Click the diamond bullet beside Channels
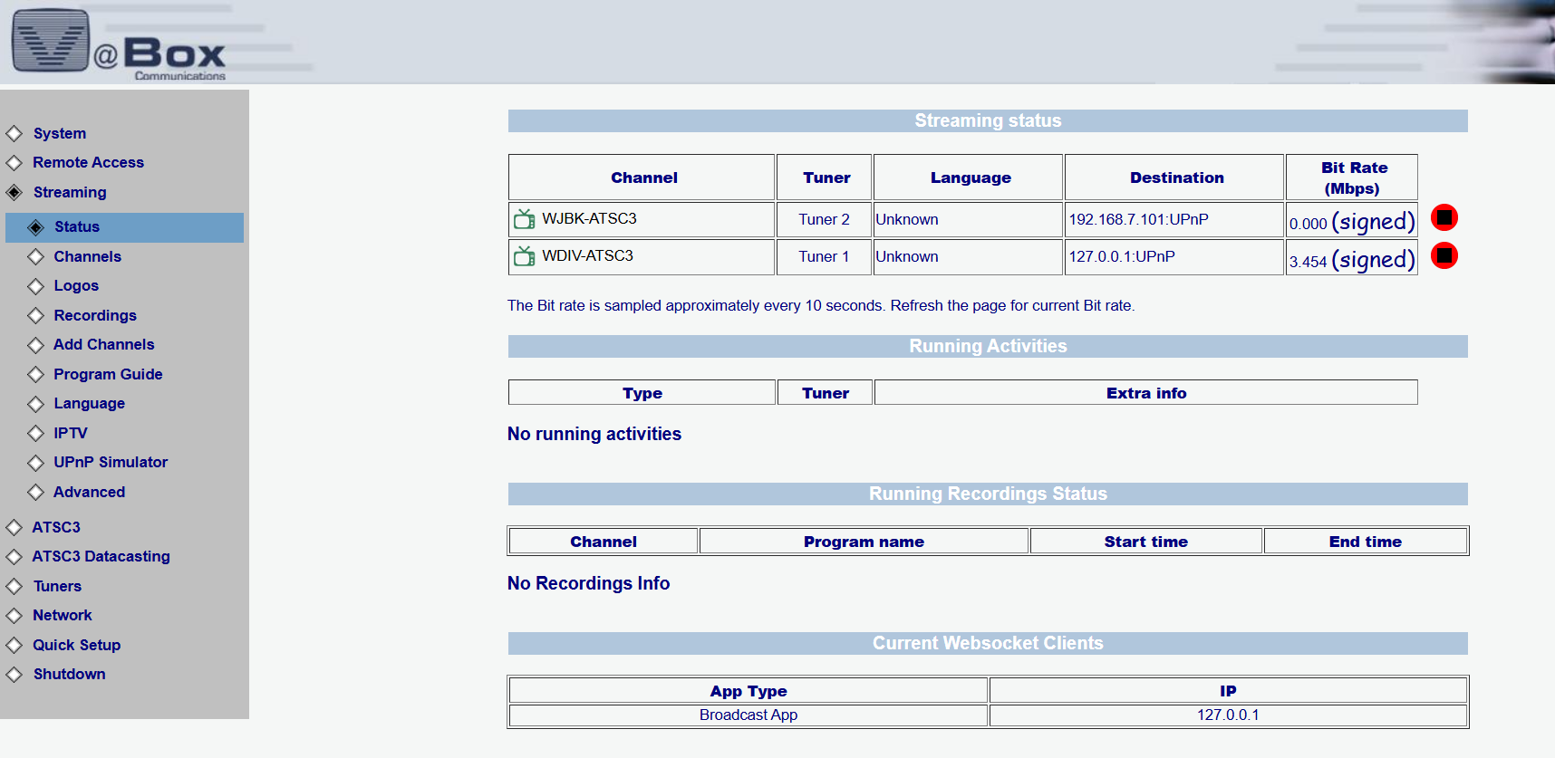 pyautogui.click(x=35, y=257)
